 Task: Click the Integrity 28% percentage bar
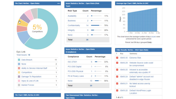coord(96,30)
